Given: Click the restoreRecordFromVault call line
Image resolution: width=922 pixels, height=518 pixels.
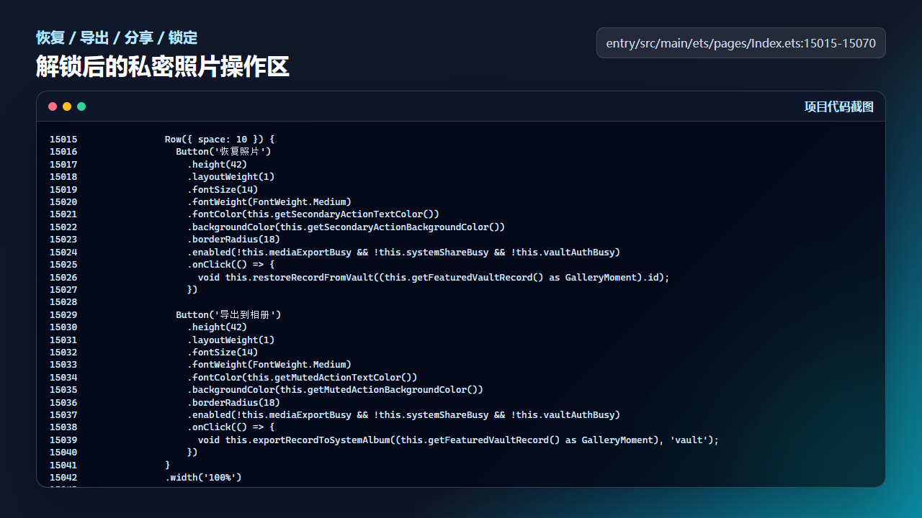Looking at the screenshot, I should pyautogui.click(x=434, y=278).
